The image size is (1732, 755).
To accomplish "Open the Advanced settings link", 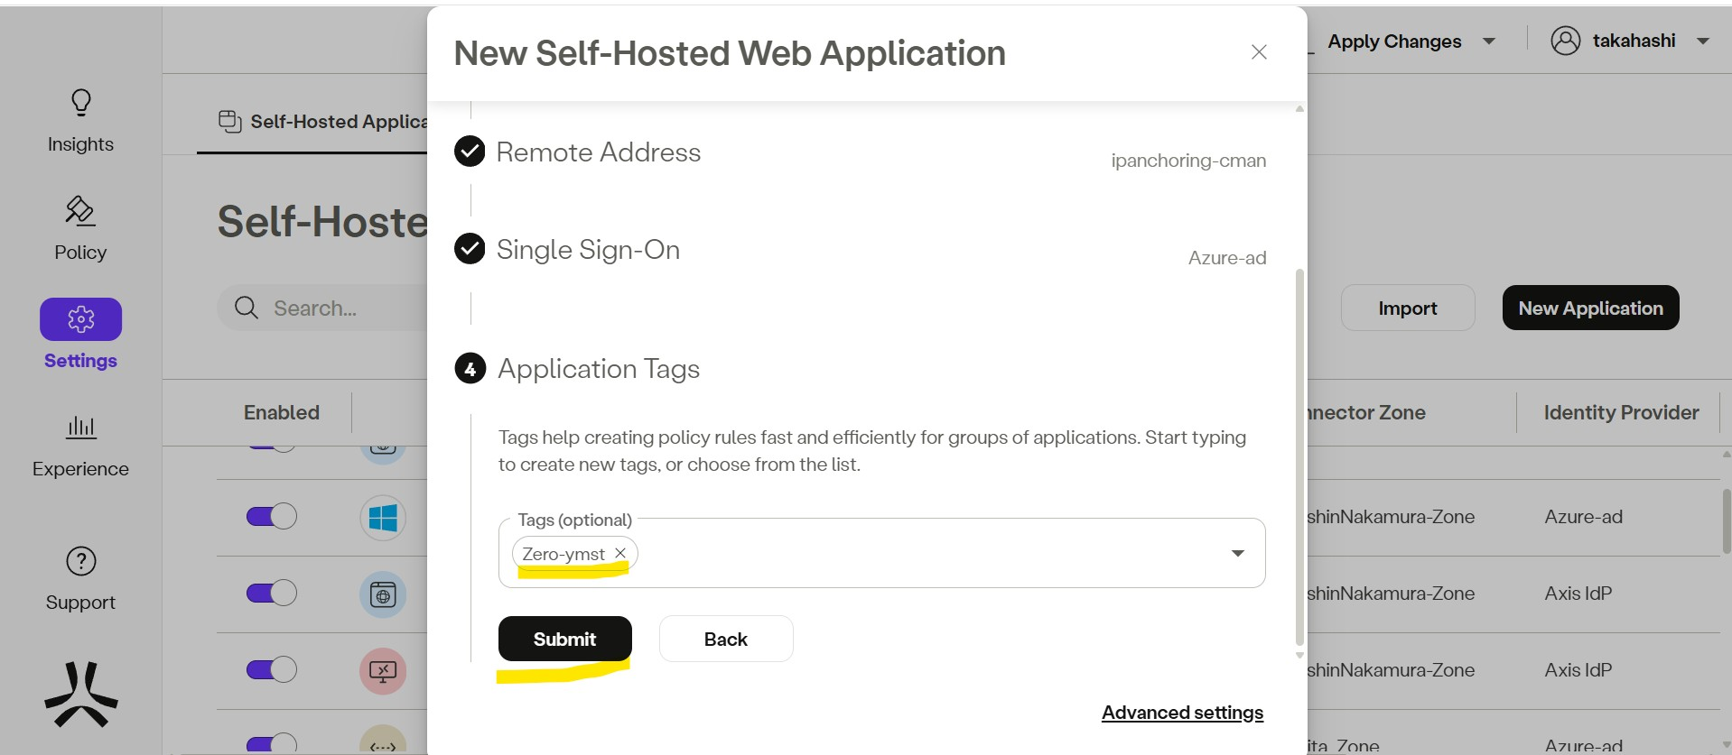I will 1182,713.
